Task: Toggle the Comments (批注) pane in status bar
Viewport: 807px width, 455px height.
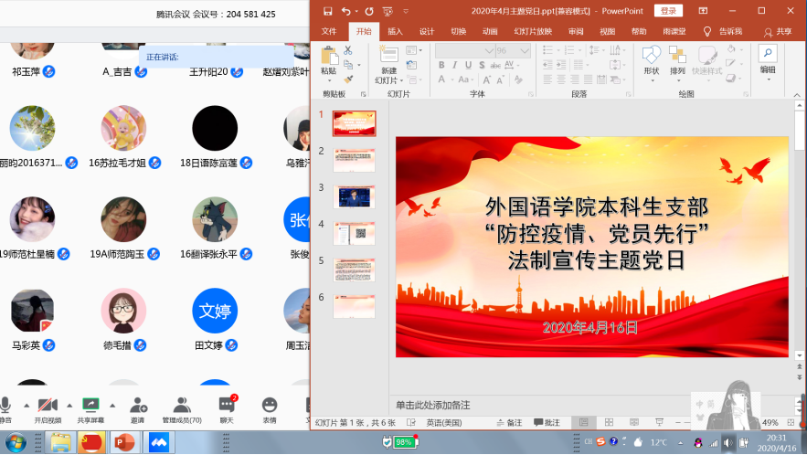Action: pyautogui.click(x=547, y=422)
